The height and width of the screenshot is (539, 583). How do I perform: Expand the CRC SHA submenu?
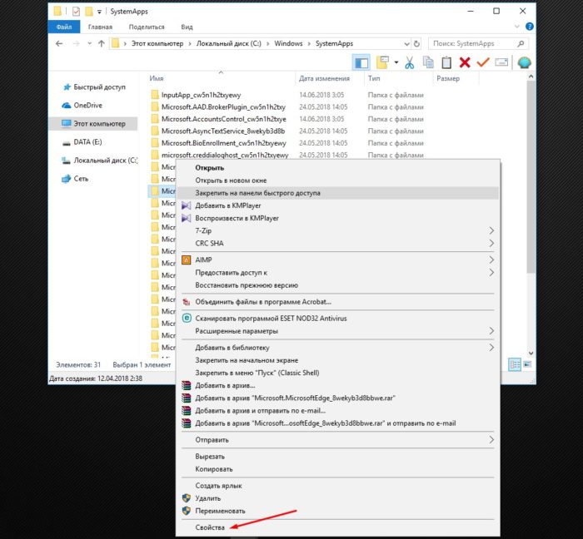tap(338, 243)
